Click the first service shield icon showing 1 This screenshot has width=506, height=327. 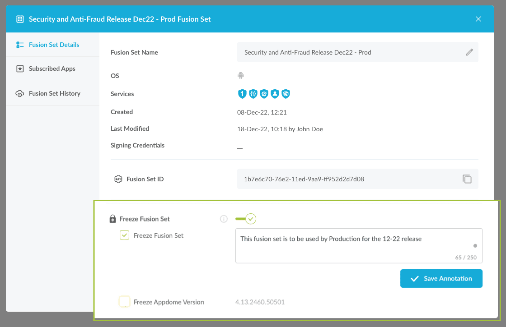(x=242, y=94)
